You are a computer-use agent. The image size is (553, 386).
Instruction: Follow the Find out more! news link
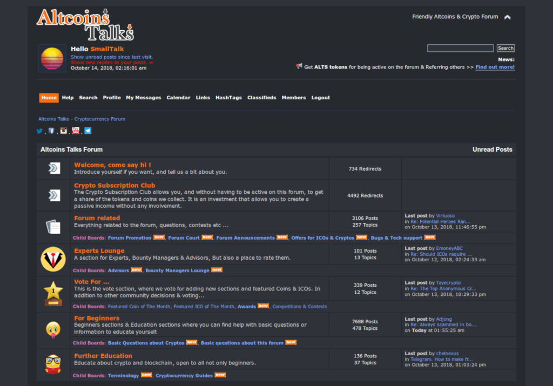[x=495, y=67]
